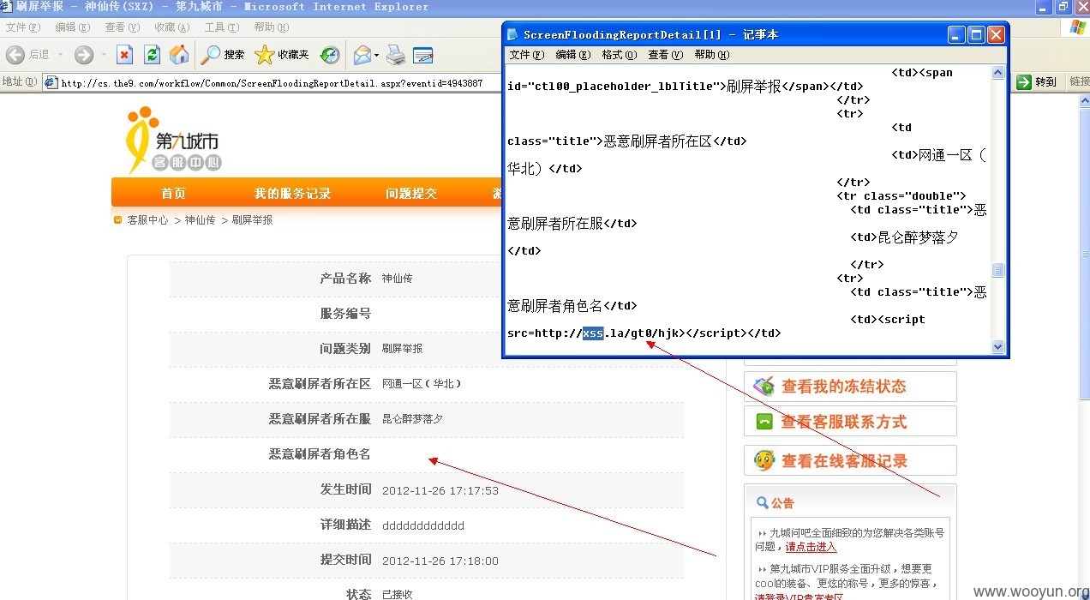This screenshot has height=600, width=1090.
Task: Click the icon beside 查看我的冻结状态
Action: (x=764, y=387)
